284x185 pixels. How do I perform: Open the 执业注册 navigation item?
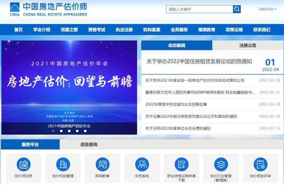click(124, 30)
